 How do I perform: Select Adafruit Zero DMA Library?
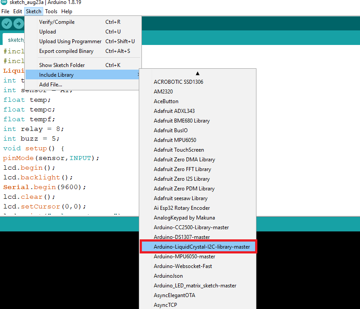[x=198, y=160]
